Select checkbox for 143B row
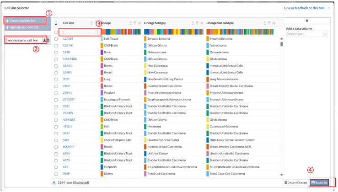The image size is (338, 192). click(x=56, y=53)
